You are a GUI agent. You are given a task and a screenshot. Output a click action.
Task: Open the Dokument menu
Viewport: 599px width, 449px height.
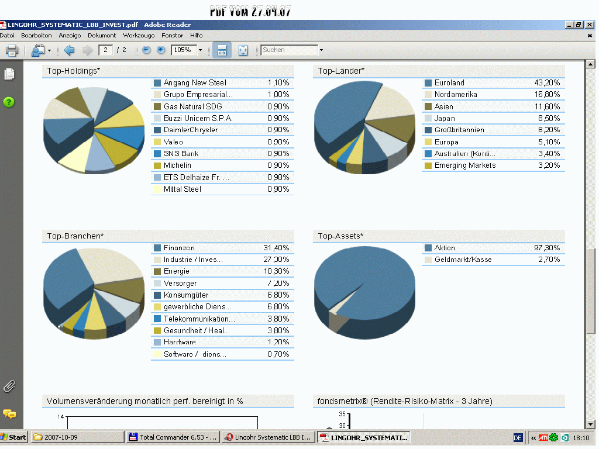(x=102, y=36)
